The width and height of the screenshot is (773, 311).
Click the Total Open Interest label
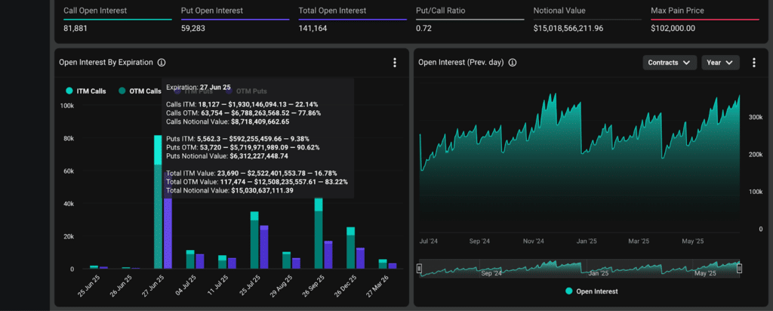[332, 11]
